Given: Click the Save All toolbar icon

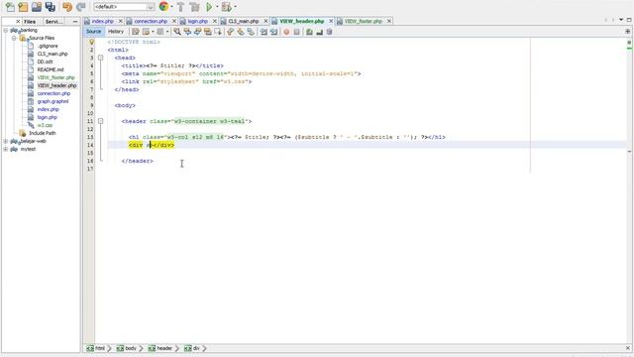Looking at the screenshot, I should [x=51, y=7].
